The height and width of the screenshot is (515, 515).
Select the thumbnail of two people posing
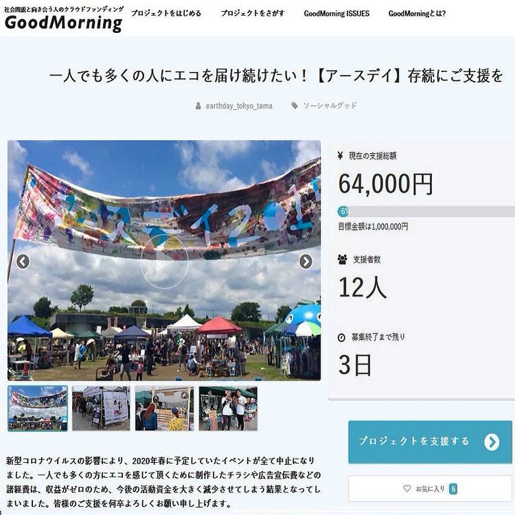click(228, 409)
